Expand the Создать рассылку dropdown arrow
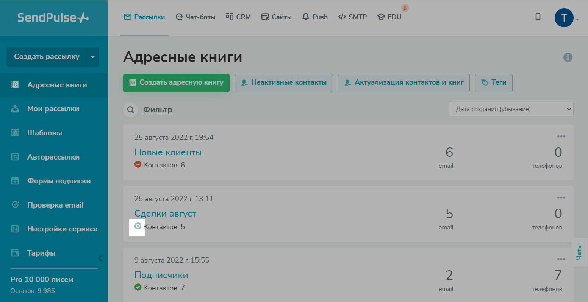Screen dimensions: 588x302 [93, 57]
